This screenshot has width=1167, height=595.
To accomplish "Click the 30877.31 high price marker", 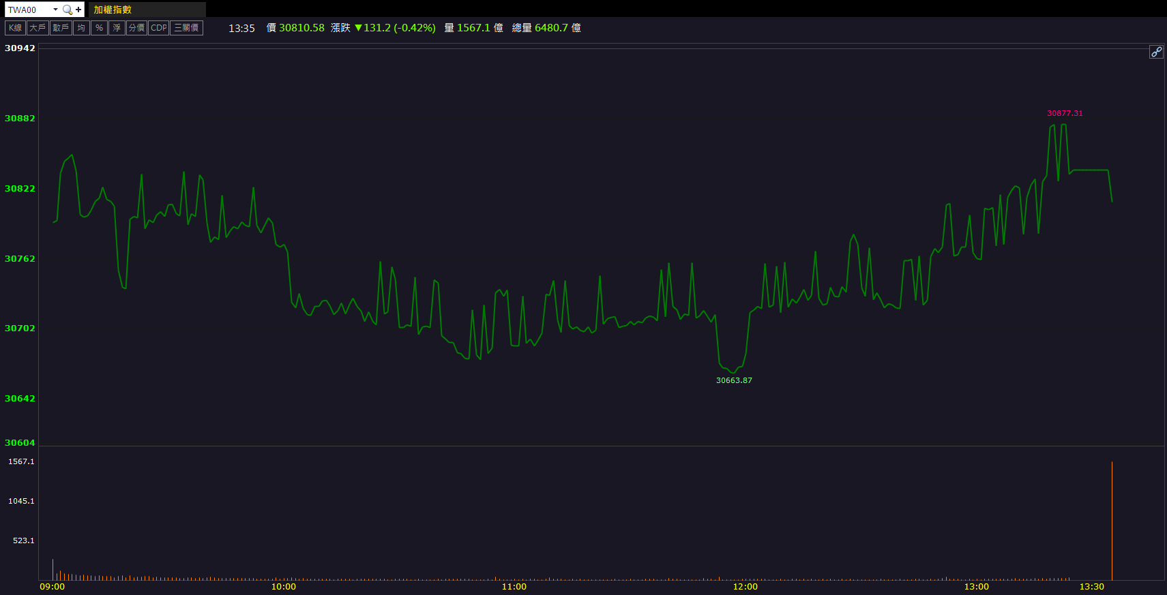I will click(x=1065, y=113).
